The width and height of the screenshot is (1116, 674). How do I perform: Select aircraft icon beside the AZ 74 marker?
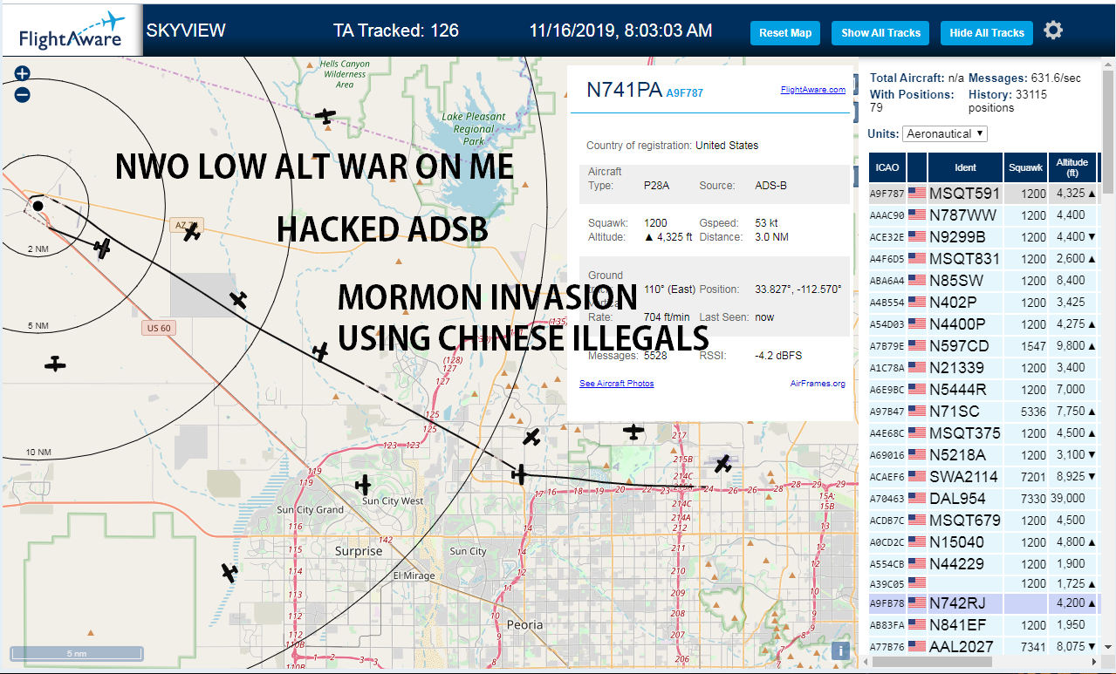tap(192, 233)
